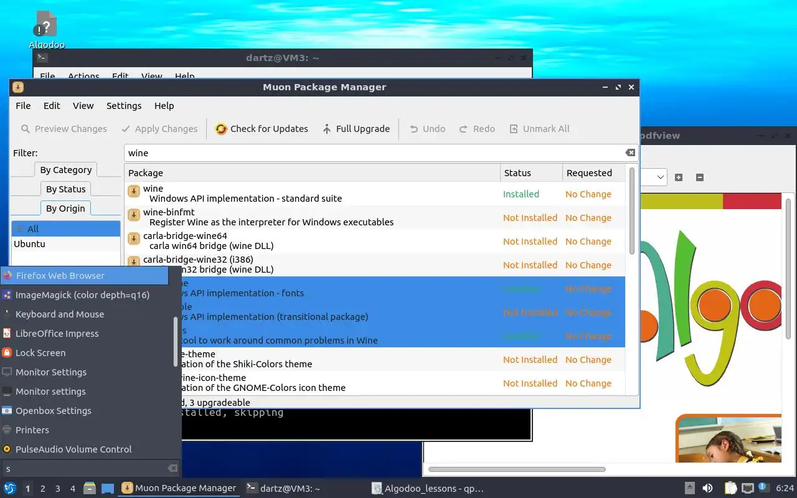The image size is (797, 498).
Task: Click 'No Change' for carla-bridge-wine64
Action: 588,242
